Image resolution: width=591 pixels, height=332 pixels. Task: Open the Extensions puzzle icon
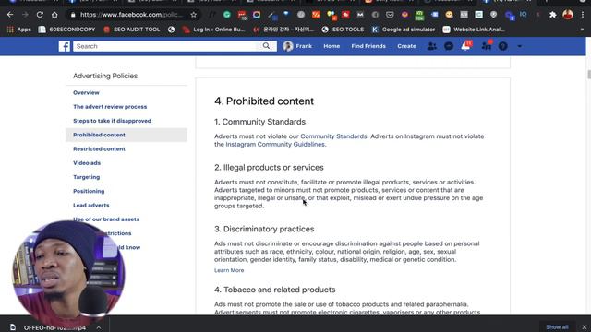click(x=552, y=15)
